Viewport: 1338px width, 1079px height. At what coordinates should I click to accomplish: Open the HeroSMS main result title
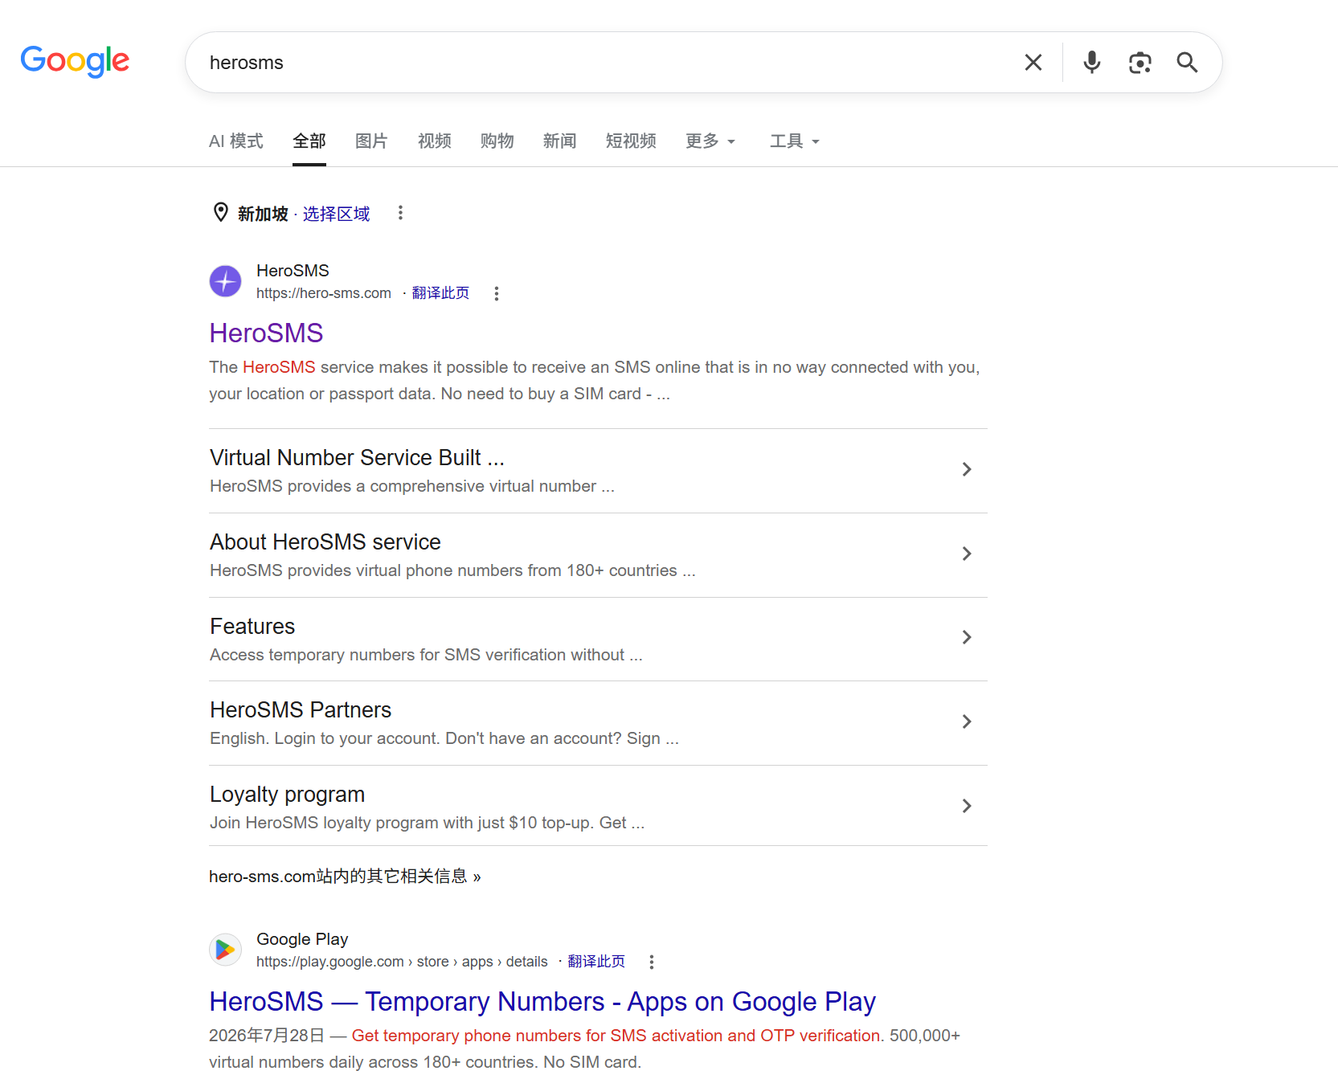[x=266, y=333]
